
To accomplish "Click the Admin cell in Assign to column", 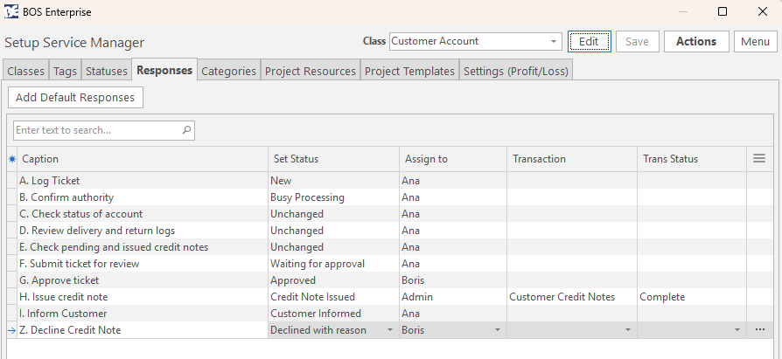I will [x=453, y=297].
